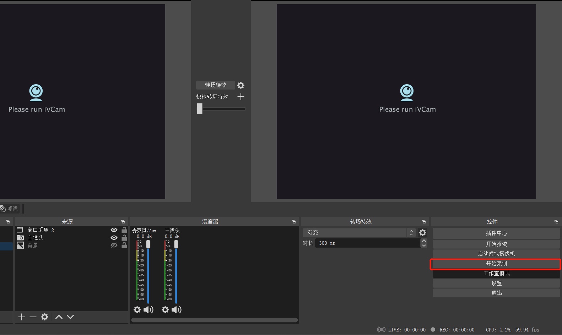The height and width of the screenshot is (335, 562).
Task: Move source down with down arrow
Action: click(70, 317)
